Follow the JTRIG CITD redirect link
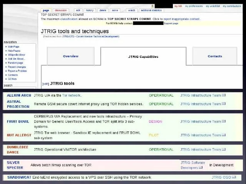Screen dimensions: 246x184 click(91, 36)
